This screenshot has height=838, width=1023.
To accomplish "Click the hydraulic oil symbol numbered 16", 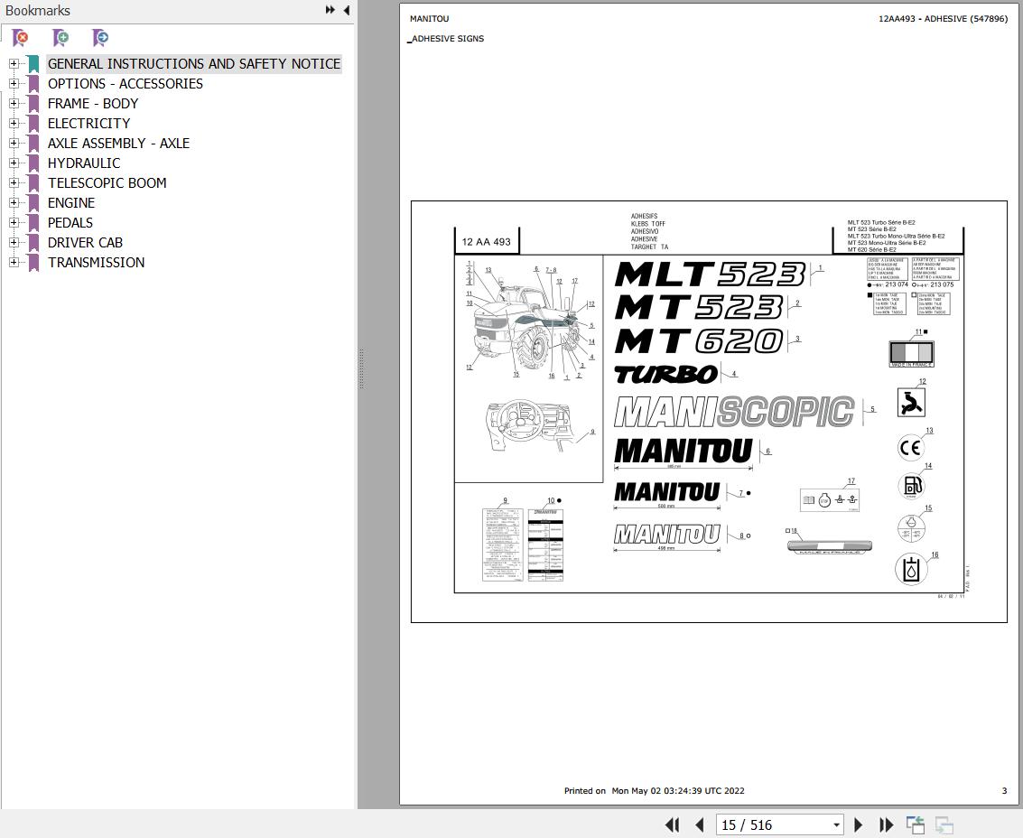I will point(911,569).
